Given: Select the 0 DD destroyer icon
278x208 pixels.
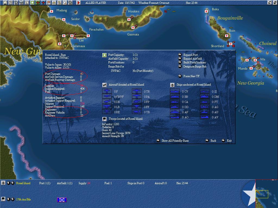Looking at the screenshot, I should (x=175, y=107).
